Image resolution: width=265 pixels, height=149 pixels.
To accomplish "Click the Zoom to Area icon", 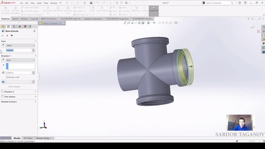I will coord(129,23).
